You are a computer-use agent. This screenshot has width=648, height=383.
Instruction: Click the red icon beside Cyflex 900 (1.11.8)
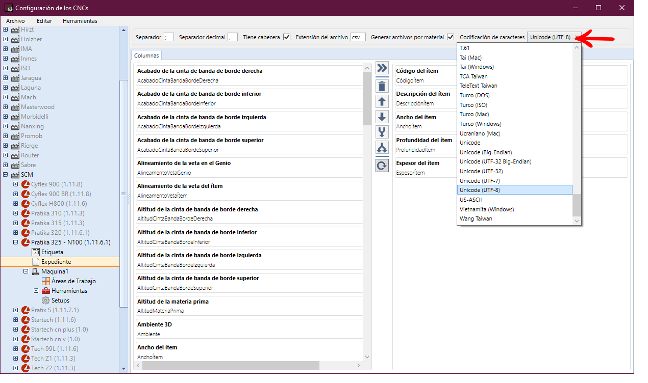pos(26,184)
